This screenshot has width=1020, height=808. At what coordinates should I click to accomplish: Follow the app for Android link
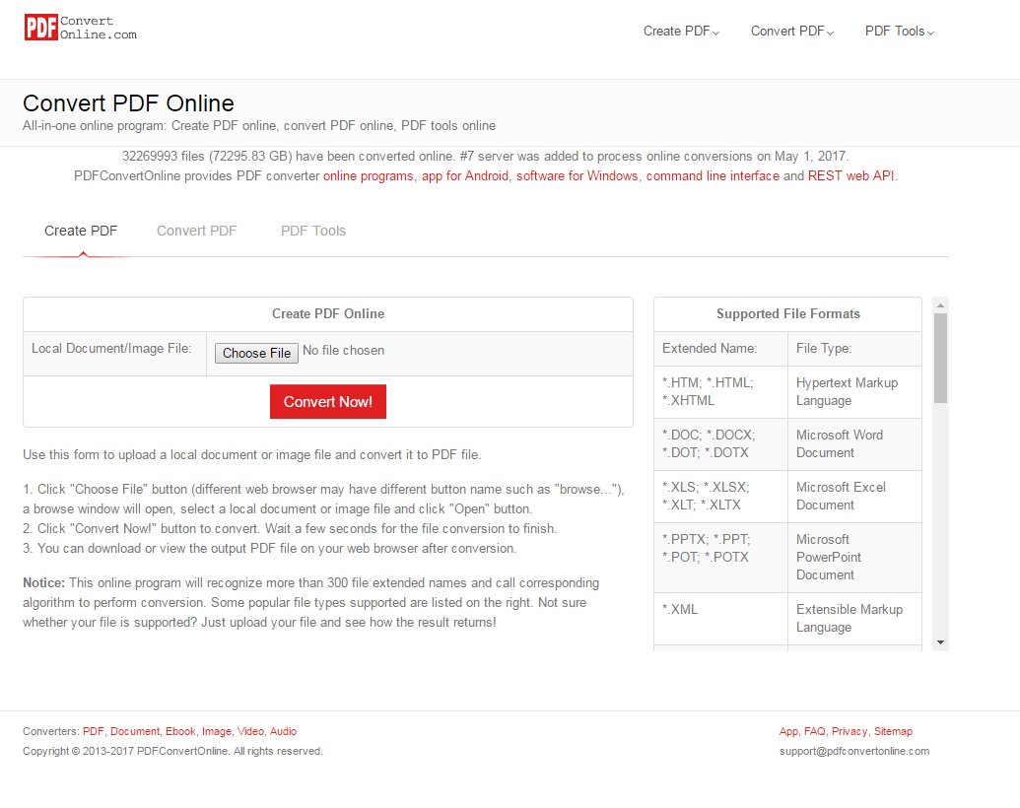click(x=465, y=176)
